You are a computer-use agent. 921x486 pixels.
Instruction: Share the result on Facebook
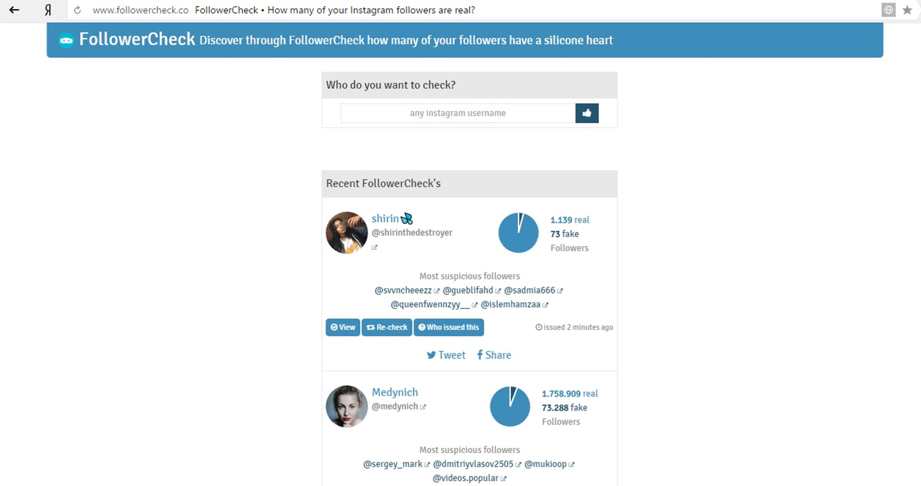494,355
